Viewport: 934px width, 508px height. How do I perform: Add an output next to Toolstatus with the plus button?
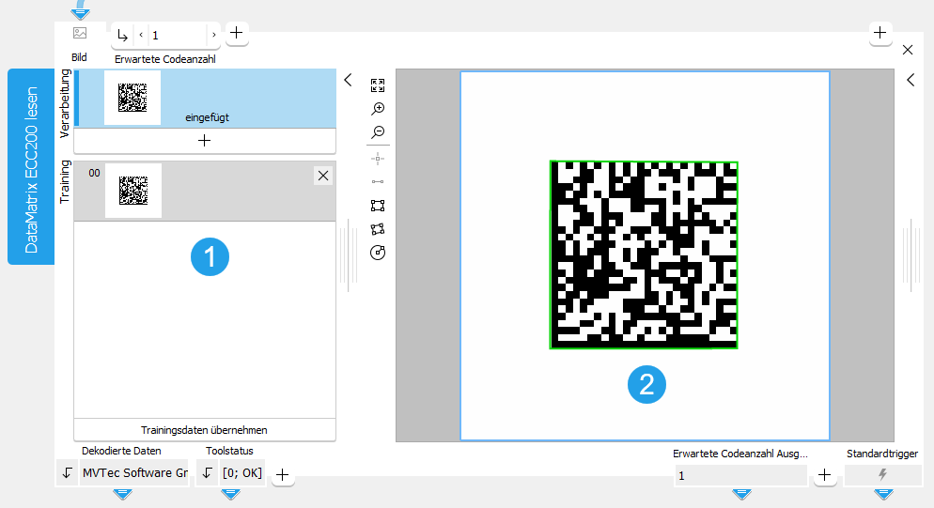(282, 476)
